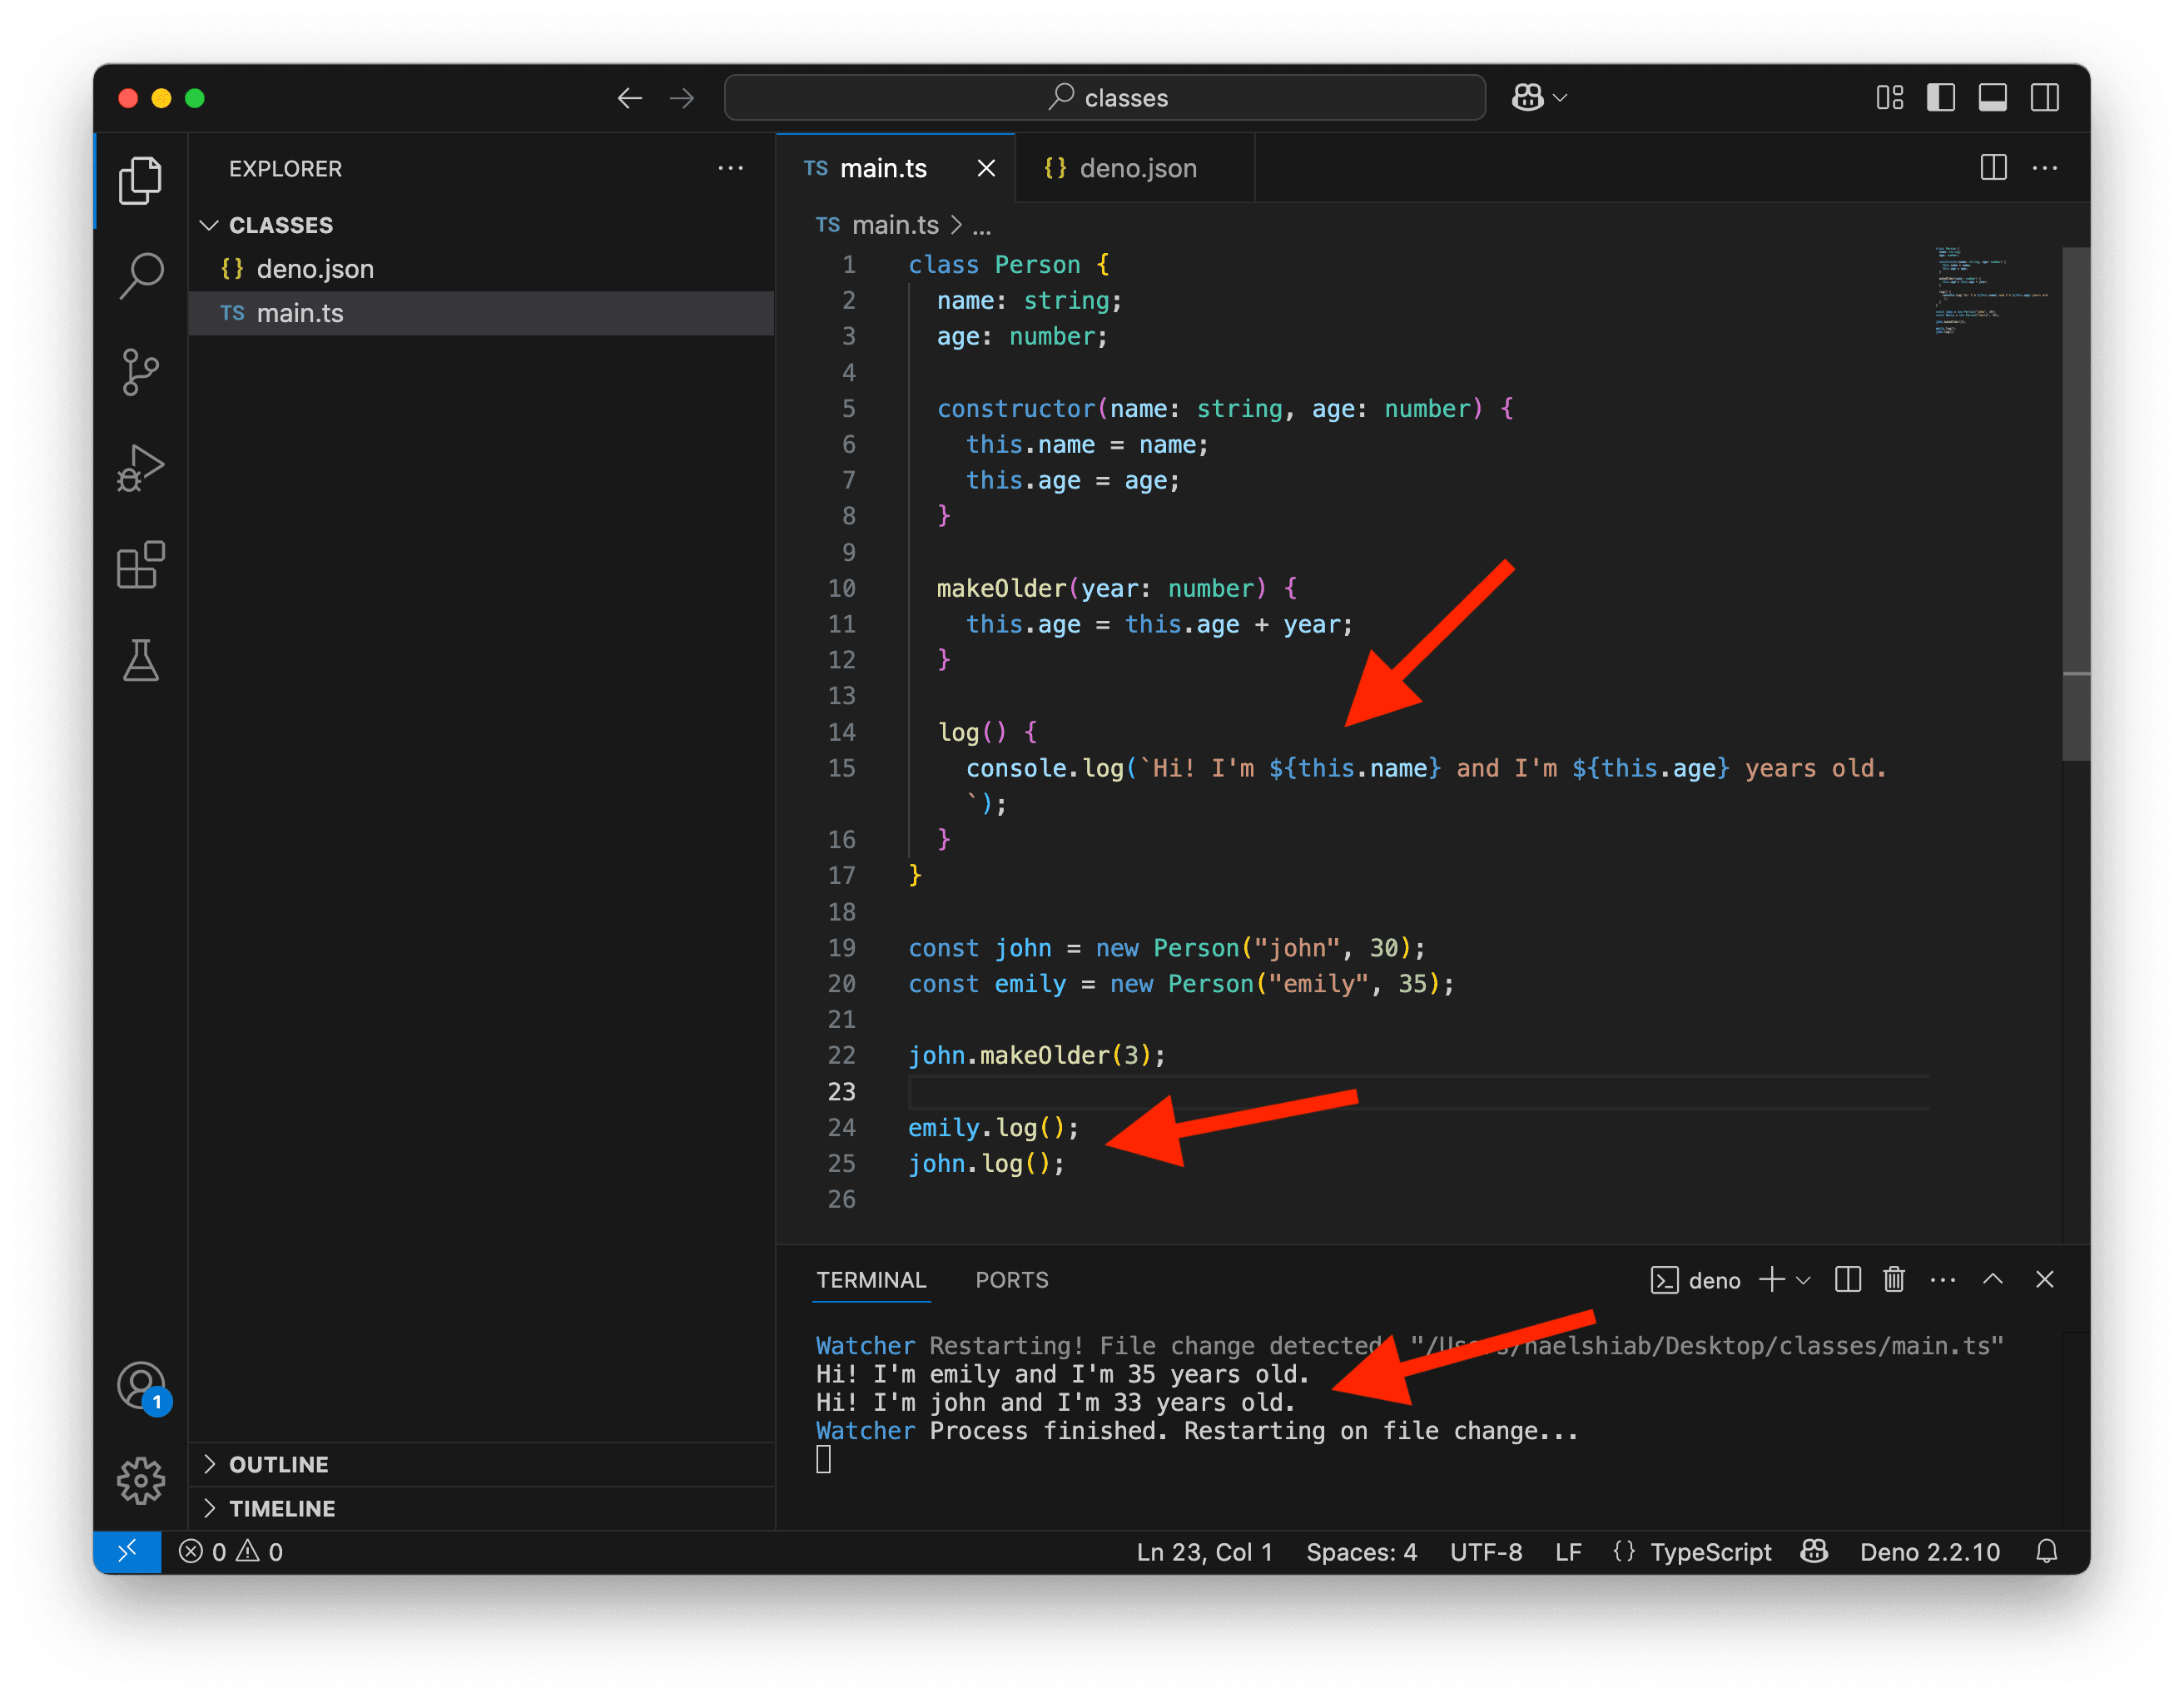Viewport: 2184px width, 1698px height.
Task: Click the red window close button
Action: tap(128, 98)
